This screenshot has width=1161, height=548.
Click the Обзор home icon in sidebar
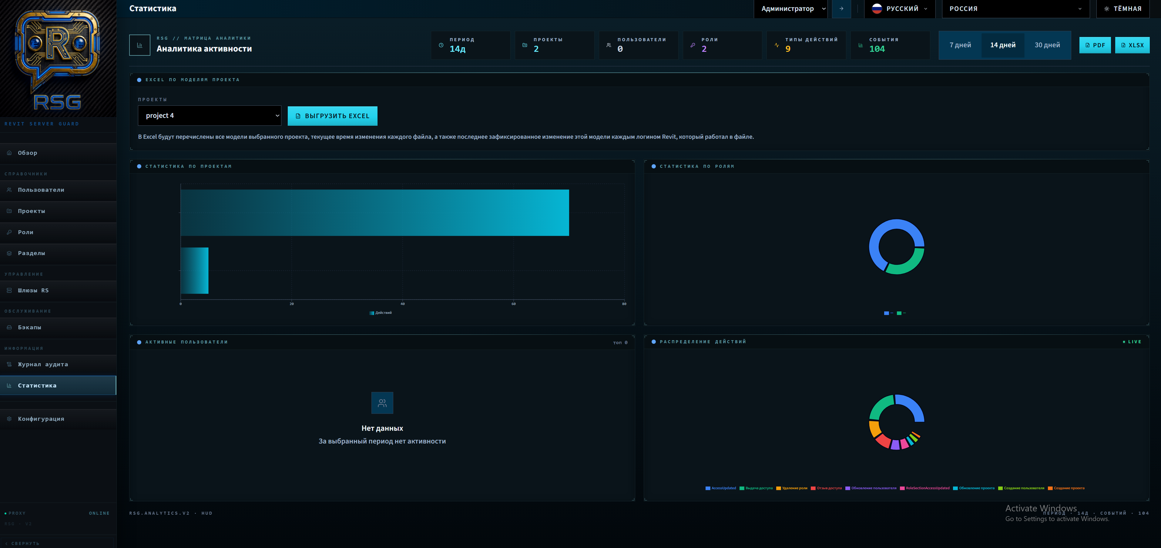point(9,153)
